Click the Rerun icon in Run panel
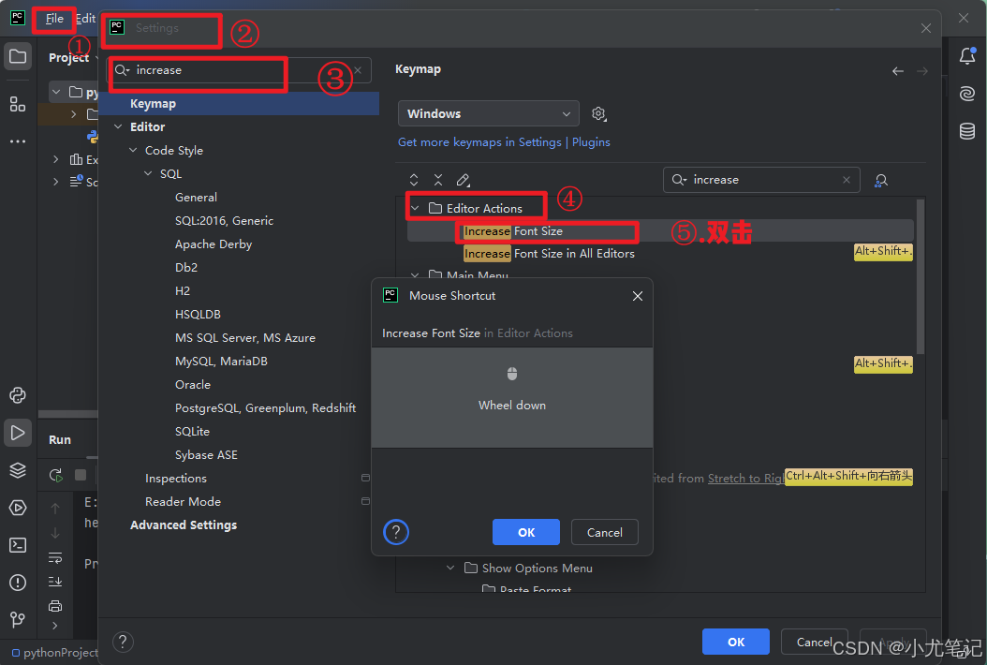Image resolution: width=987 pixels, height=665 pixels. tap(55, 475)
